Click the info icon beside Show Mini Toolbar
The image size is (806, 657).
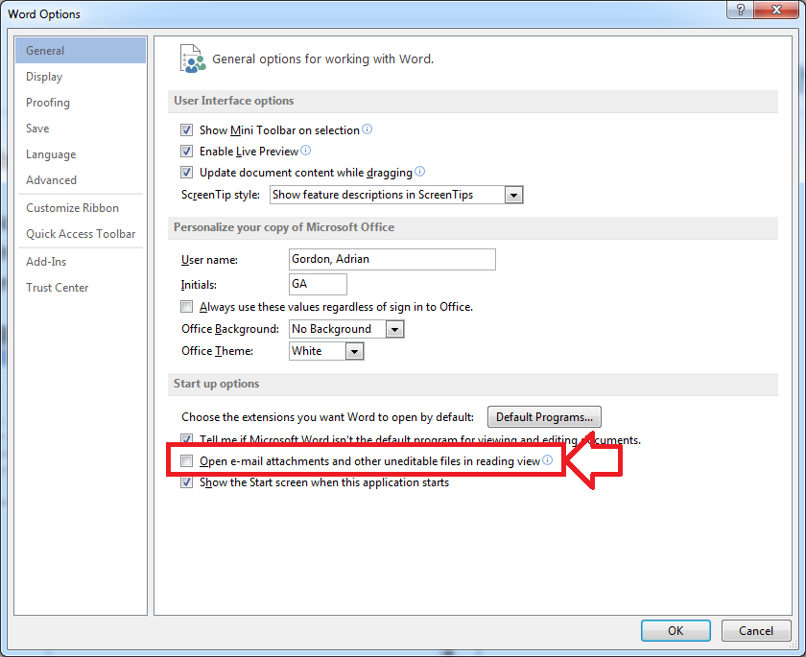(367, 129)
